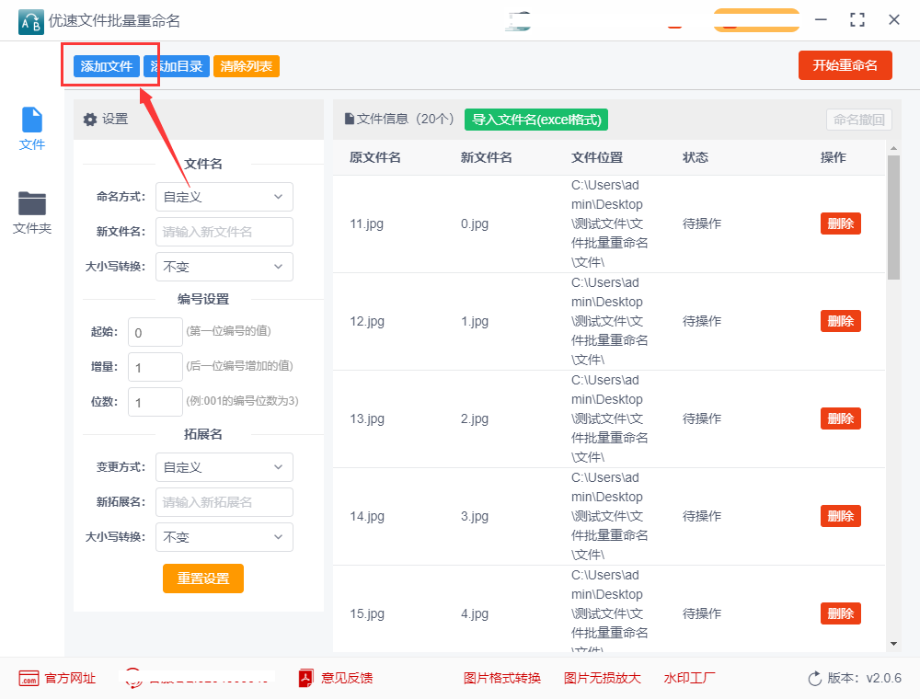The width and height of the screenshot is (920, 699).
Task: Open the extension 大小写转换 dropdown
Action: (224, 537)
